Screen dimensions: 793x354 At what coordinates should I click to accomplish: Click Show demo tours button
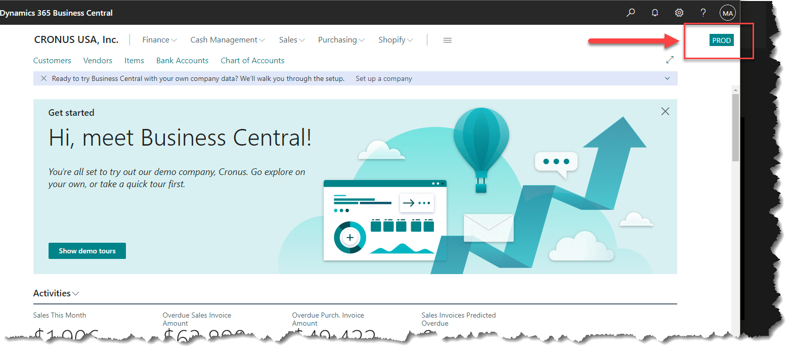coord(87,251)
